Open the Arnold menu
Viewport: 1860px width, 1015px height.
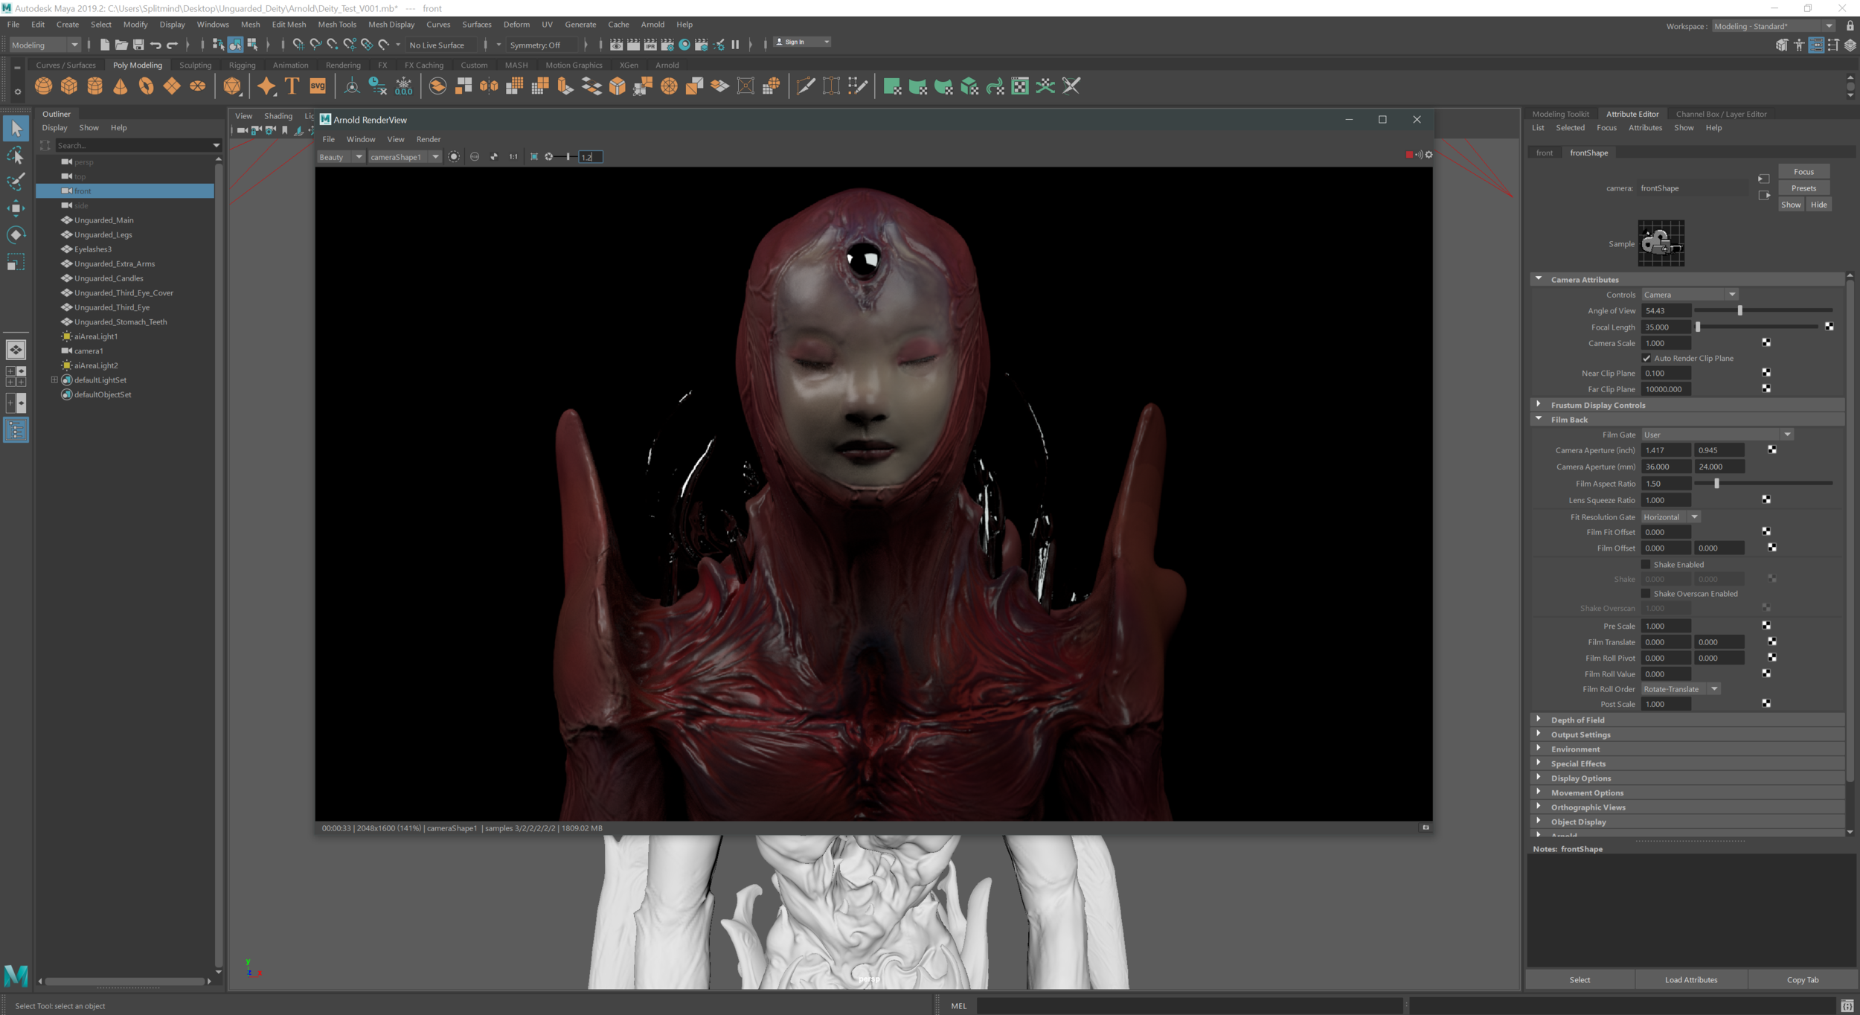click(652, 24)
